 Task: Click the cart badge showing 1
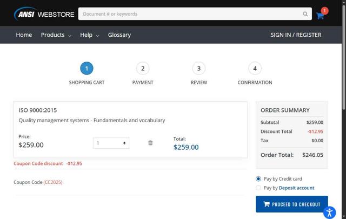[x=324, y=11]
